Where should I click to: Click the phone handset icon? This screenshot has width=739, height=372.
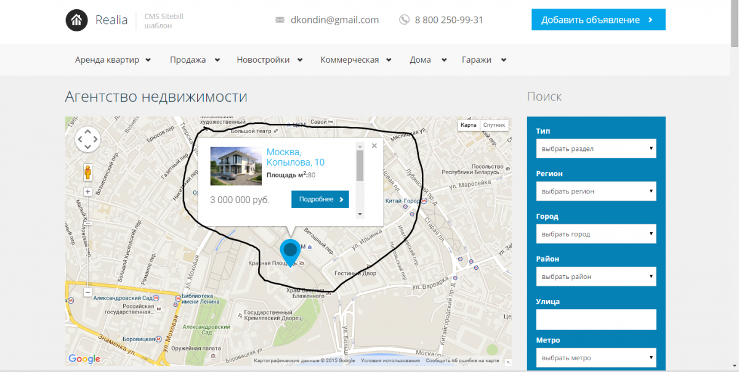tap(404, 20)
